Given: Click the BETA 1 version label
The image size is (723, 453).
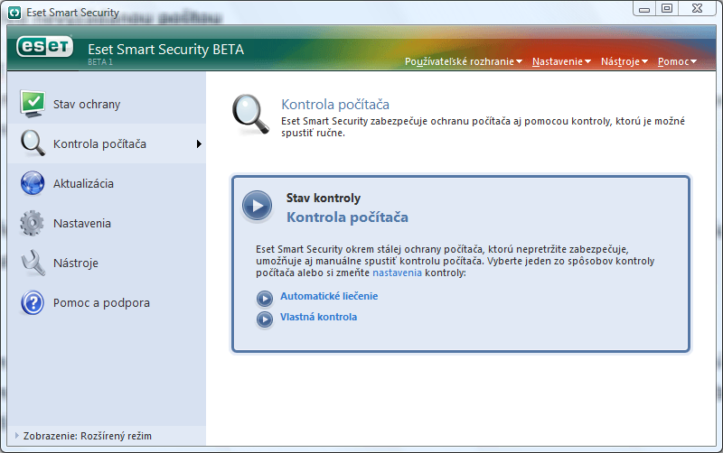Looking at the screenshot, I should (100, 61).
